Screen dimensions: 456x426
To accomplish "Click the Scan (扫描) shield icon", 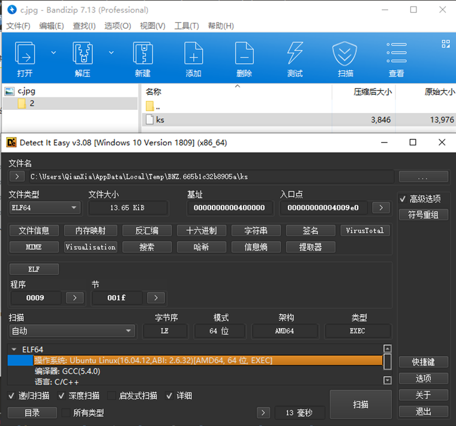I will point(346,54).
